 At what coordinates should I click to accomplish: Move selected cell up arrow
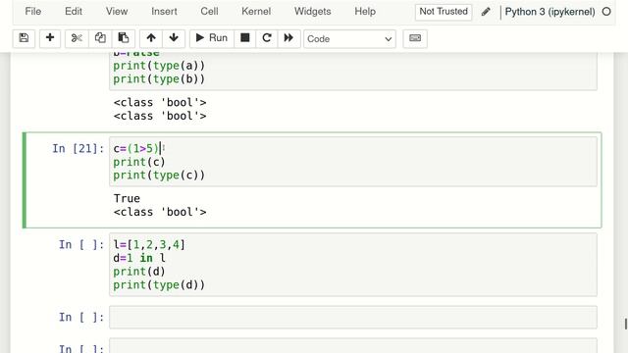pos(151,38)
